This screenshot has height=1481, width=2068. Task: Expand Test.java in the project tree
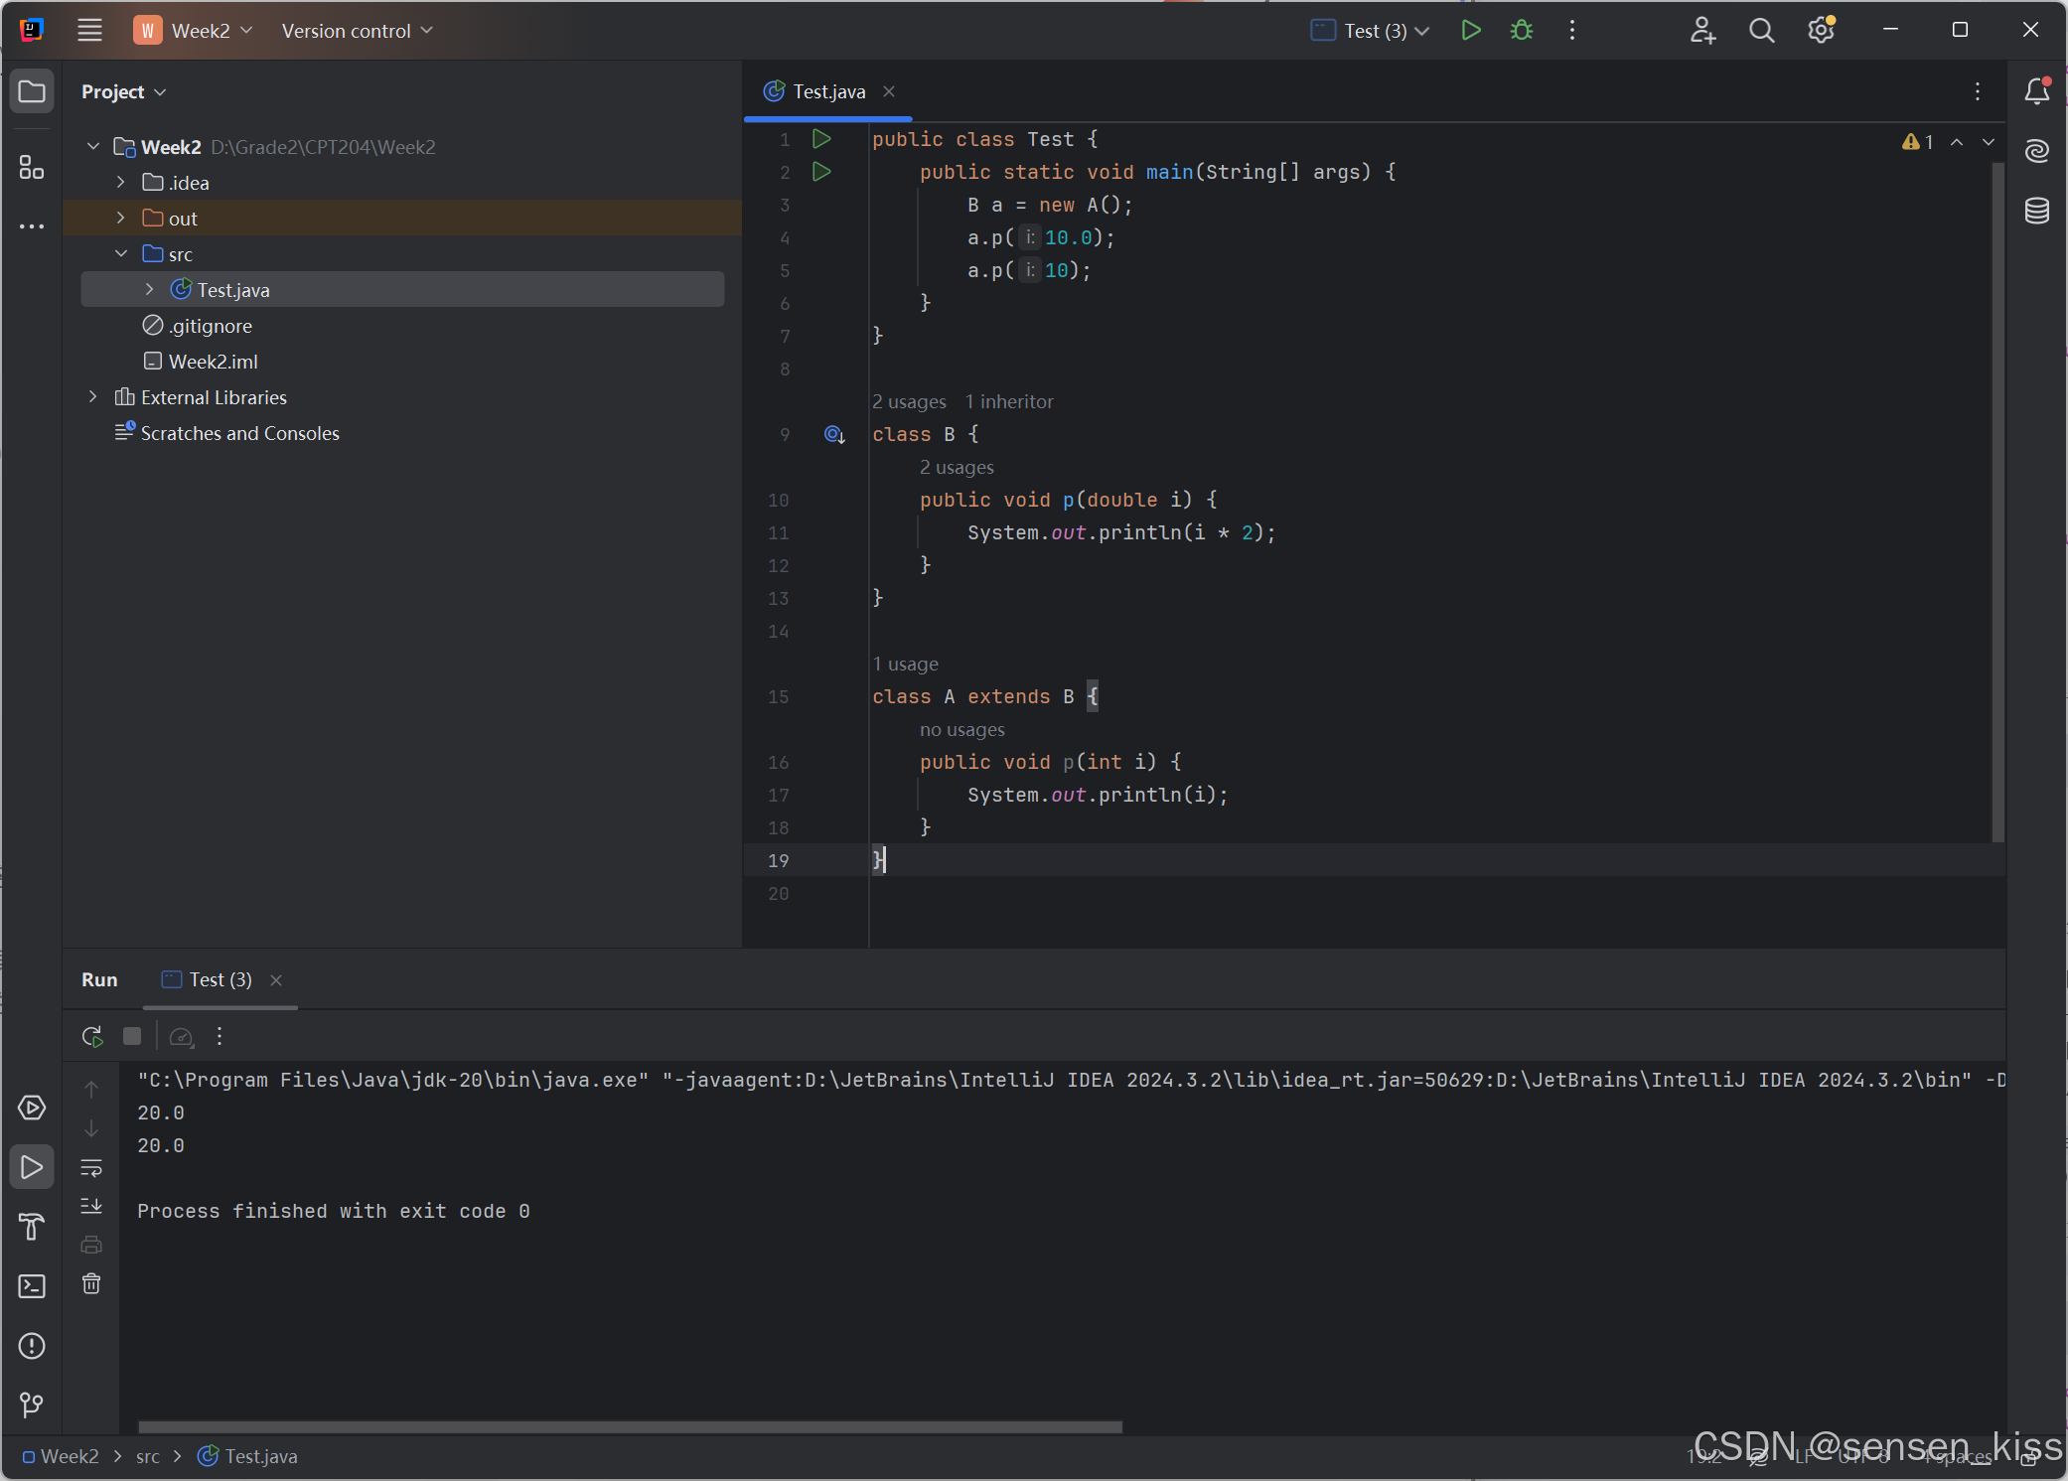tap(149, 290)
